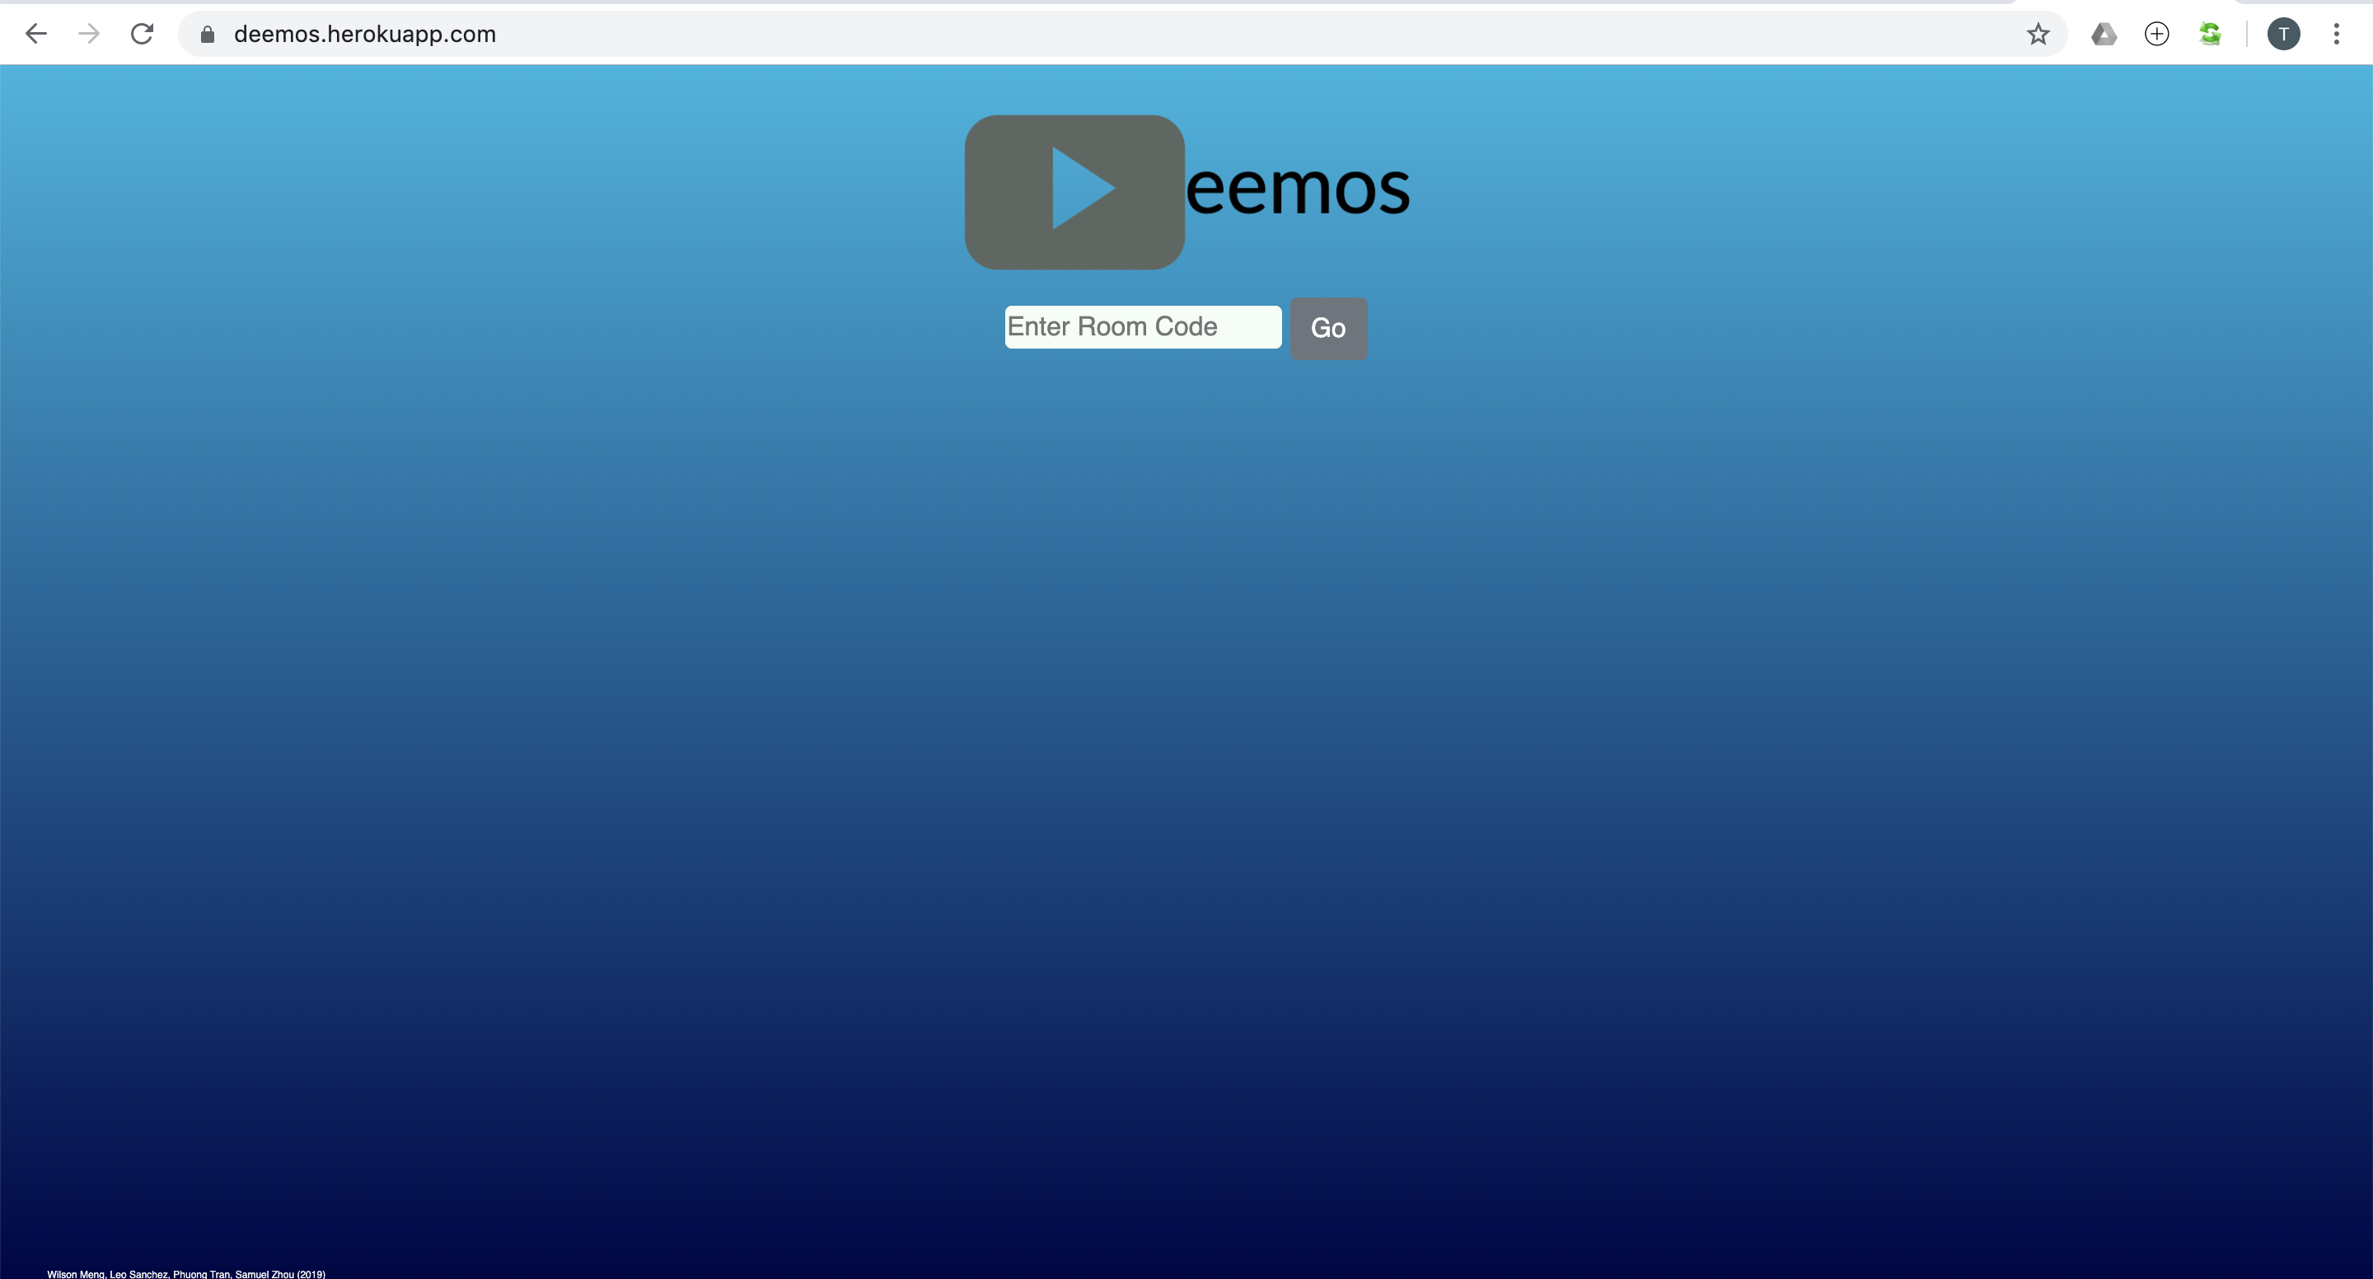
Task: Click 'Leo Sanchez' in footer credits
Action: point(138,1273)
